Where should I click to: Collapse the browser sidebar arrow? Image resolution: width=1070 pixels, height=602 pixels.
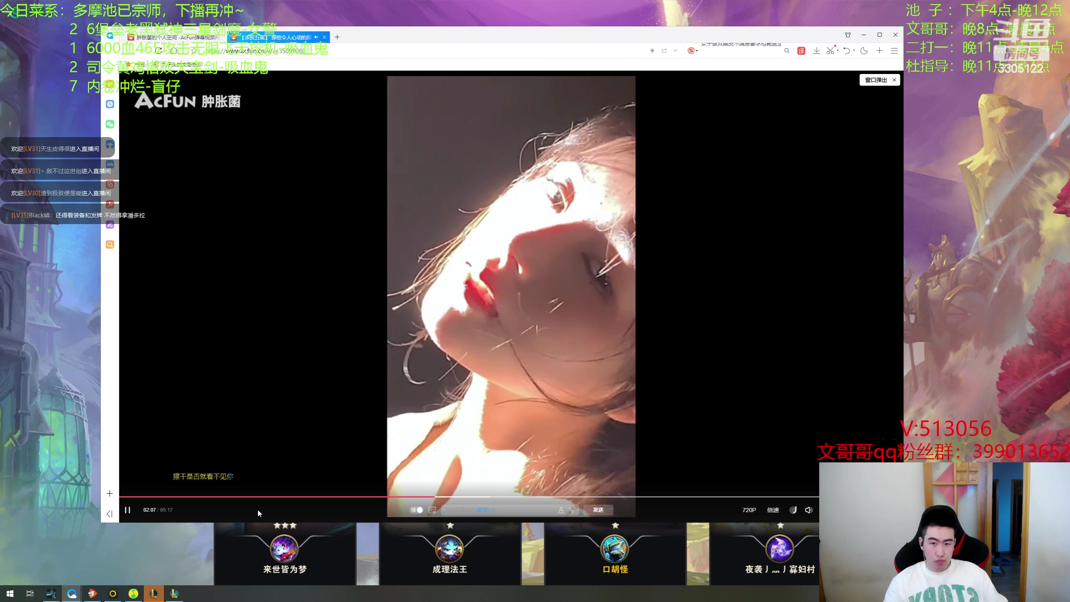click(x=110, y=514)
